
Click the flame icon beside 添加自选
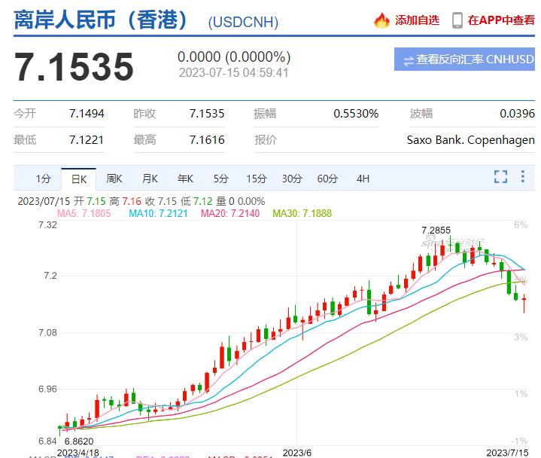tap(381, 20)
